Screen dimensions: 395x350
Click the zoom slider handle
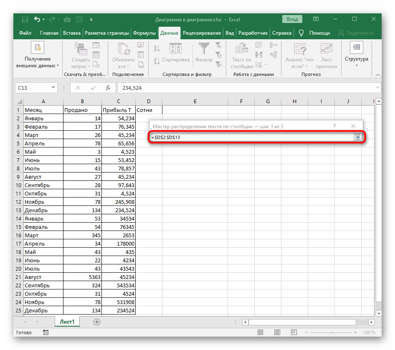[x=331, y=332]
